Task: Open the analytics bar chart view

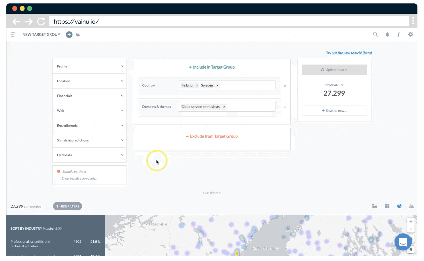Action: 411,206
